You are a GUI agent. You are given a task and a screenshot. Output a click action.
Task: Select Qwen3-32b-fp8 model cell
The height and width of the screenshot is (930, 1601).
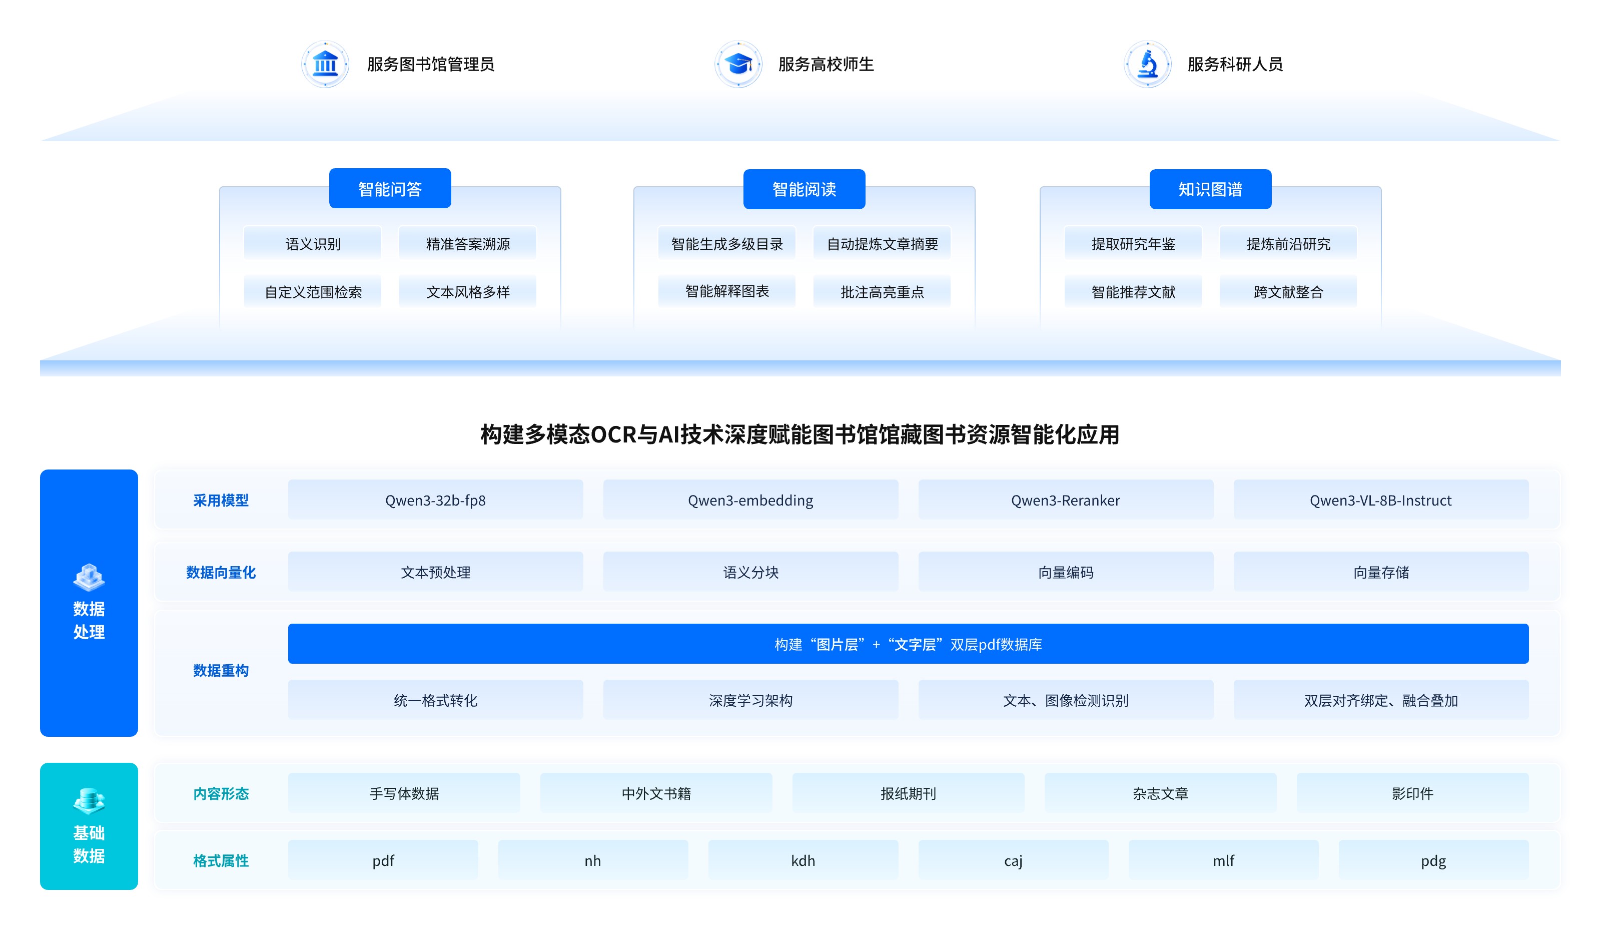(435, 500)
